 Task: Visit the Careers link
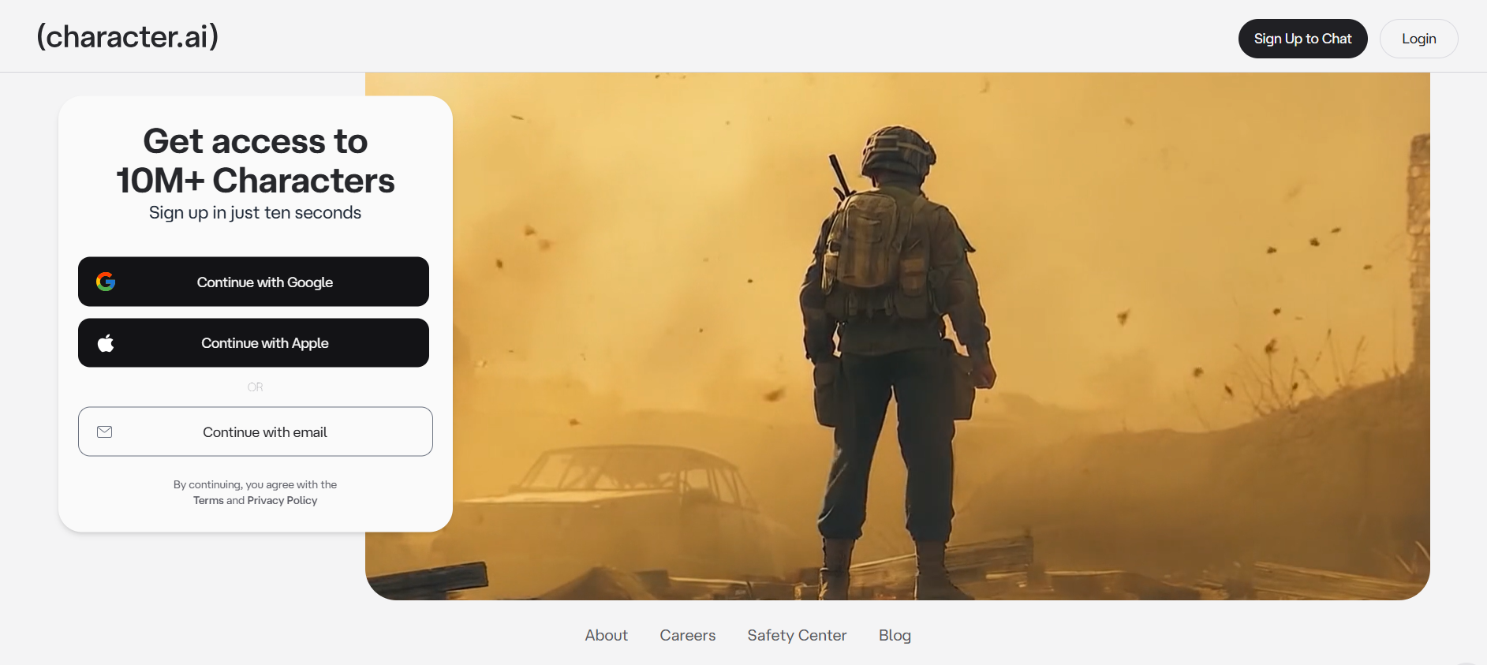tap(688, 635)
